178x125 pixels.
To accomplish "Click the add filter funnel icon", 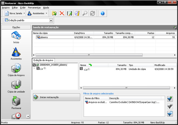I will click(170, 99).
